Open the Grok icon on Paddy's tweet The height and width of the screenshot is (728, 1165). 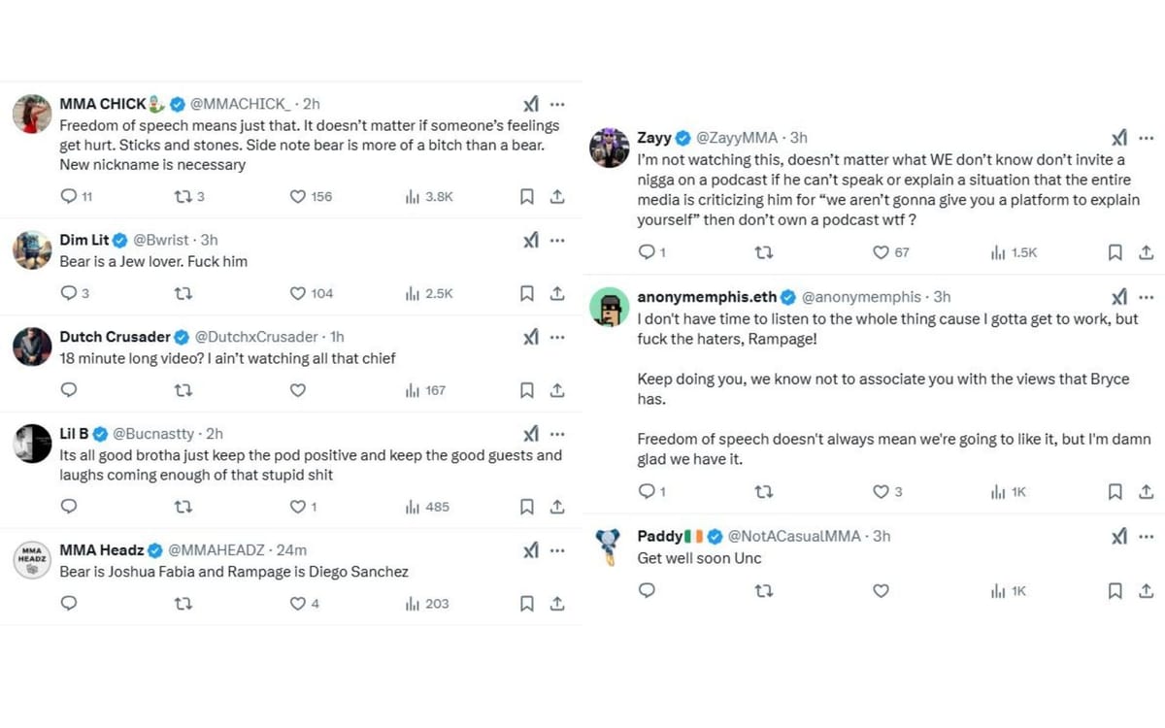(1119, 536)
